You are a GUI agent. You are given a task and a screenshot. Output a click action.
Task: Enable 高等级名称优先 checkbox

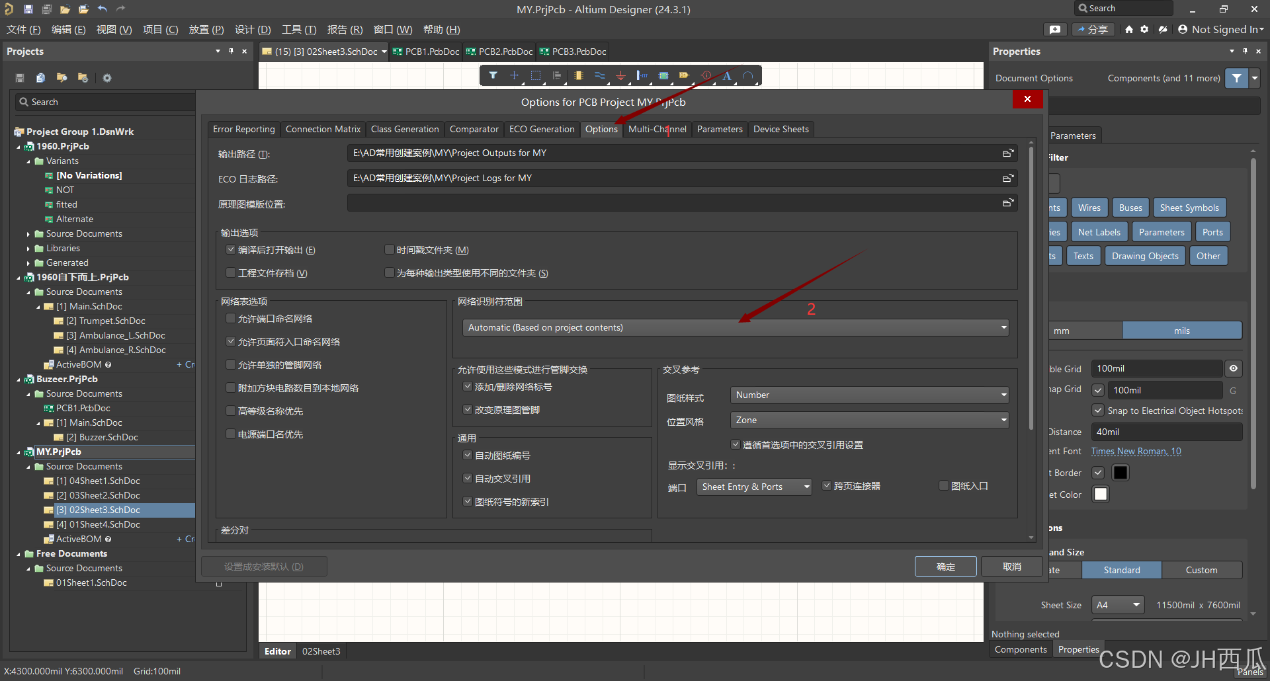231,411
